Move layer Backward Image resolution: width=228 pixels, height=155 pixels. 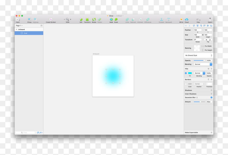click(x=169, y=19)
